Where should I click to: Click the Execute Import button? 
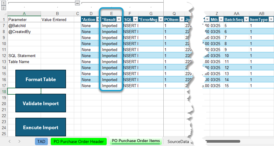tap(41, 127)
